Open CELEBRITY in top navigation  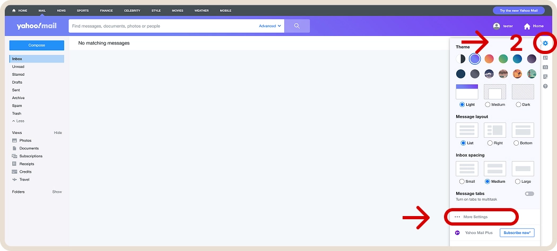point(132,11)
